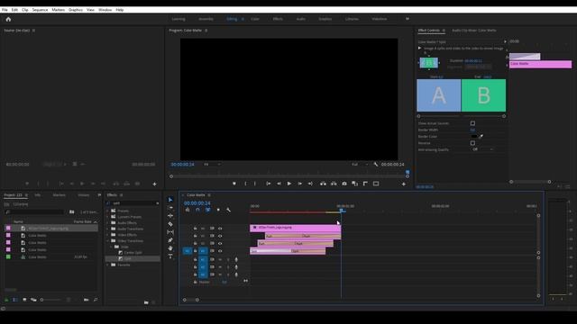Image resolution: width=577 pixels, height=324 pixels.
Task: Click Go to Out point button
Action: (310, 184)
